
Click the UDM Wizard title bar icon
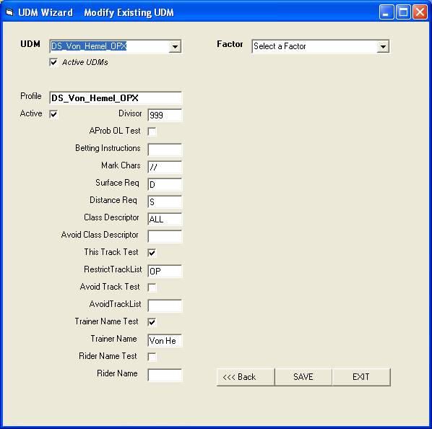(9, 12)
